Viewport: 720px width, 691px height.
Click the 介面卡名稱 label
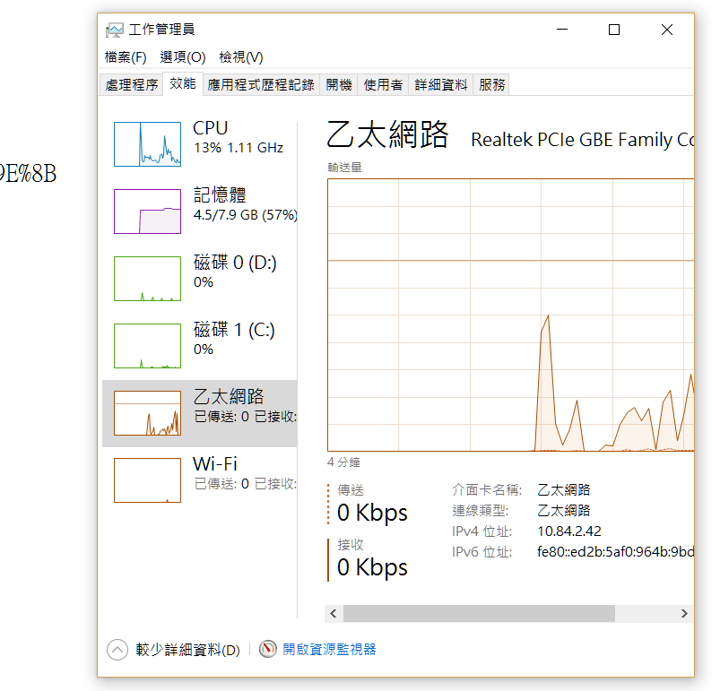(x=487, y=490)
